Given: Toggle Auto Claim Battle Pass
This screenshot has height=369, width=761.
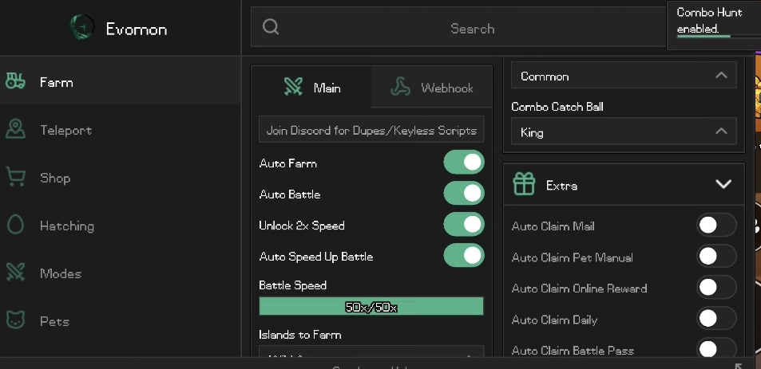Looking at the screenshot, I should coord(716,348).
